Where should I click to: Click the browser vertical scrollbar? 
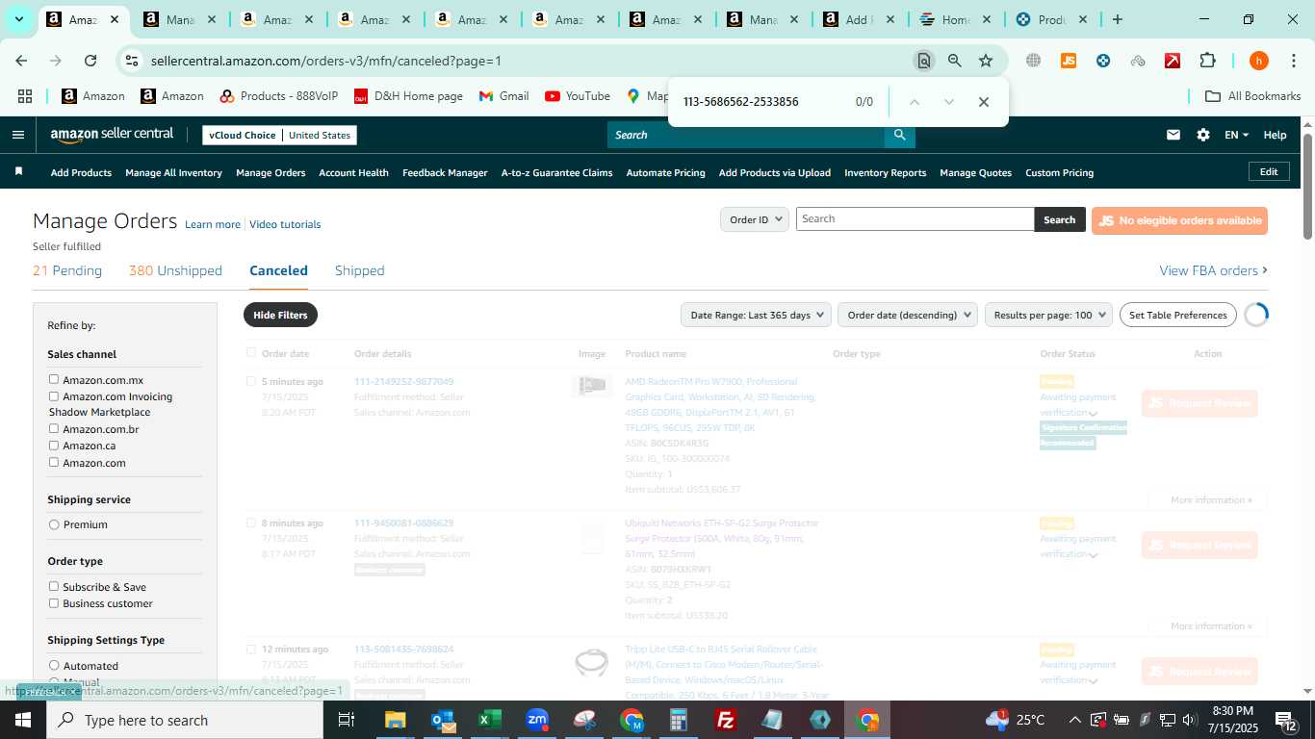(x=1307, y=188)
